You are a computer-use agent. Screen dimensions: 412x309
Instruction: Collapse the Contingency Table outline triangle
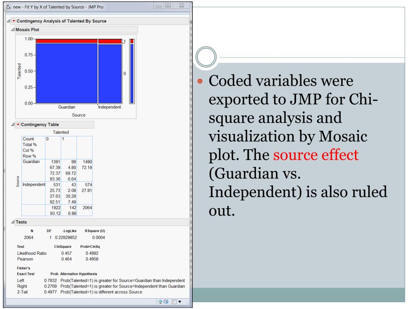coord(12,125)
